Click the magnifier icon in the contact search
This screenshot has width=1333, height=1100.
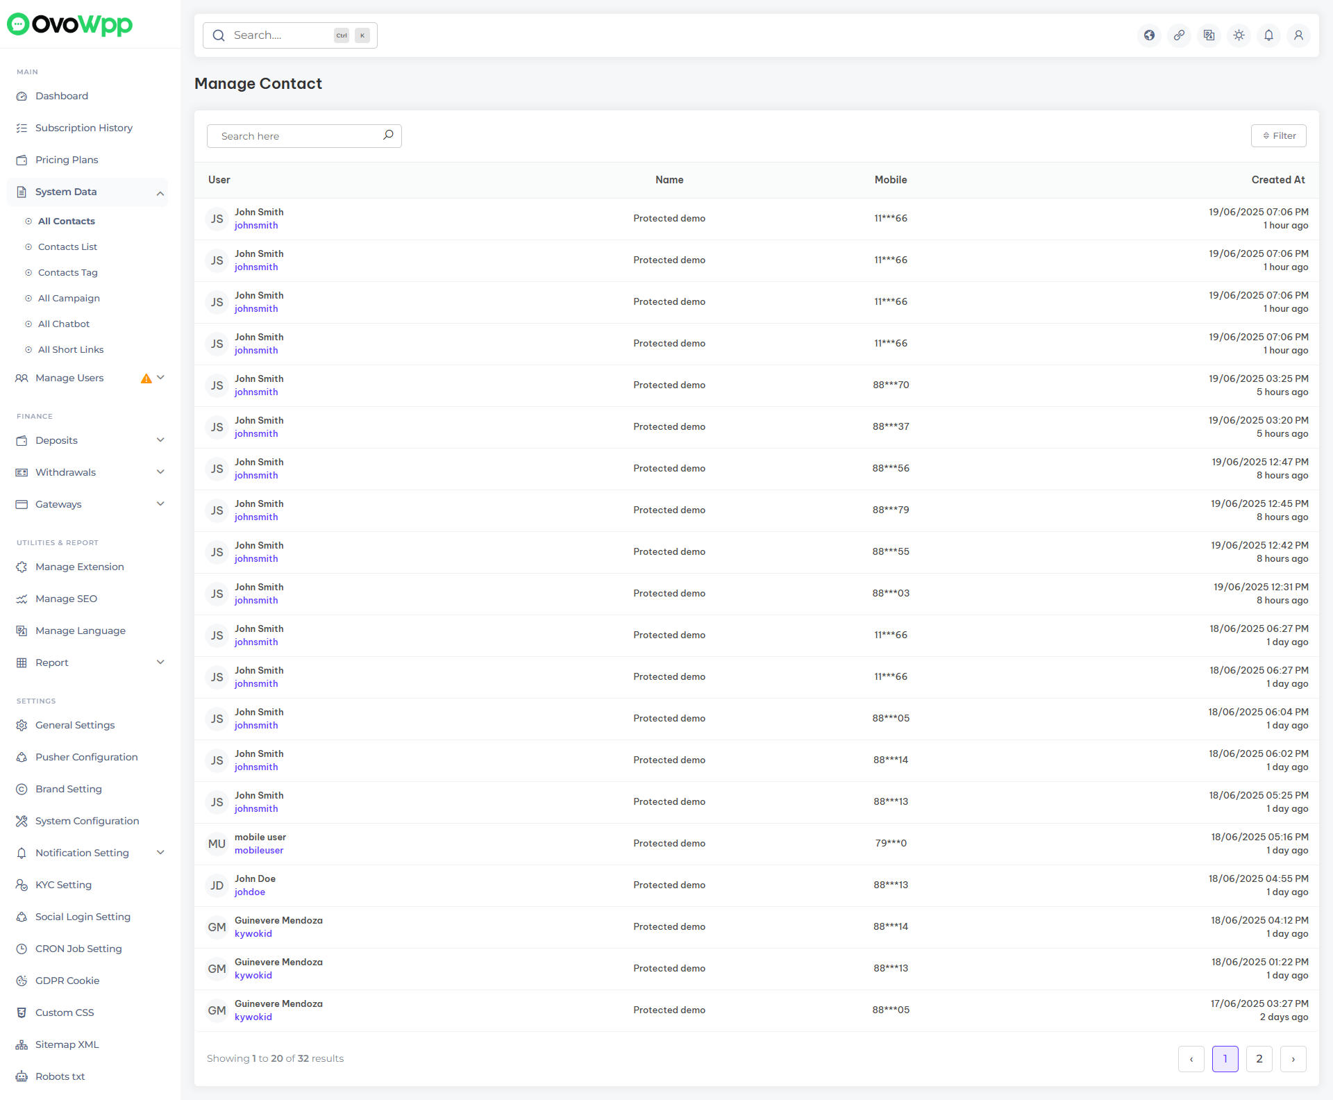(388, 135)
